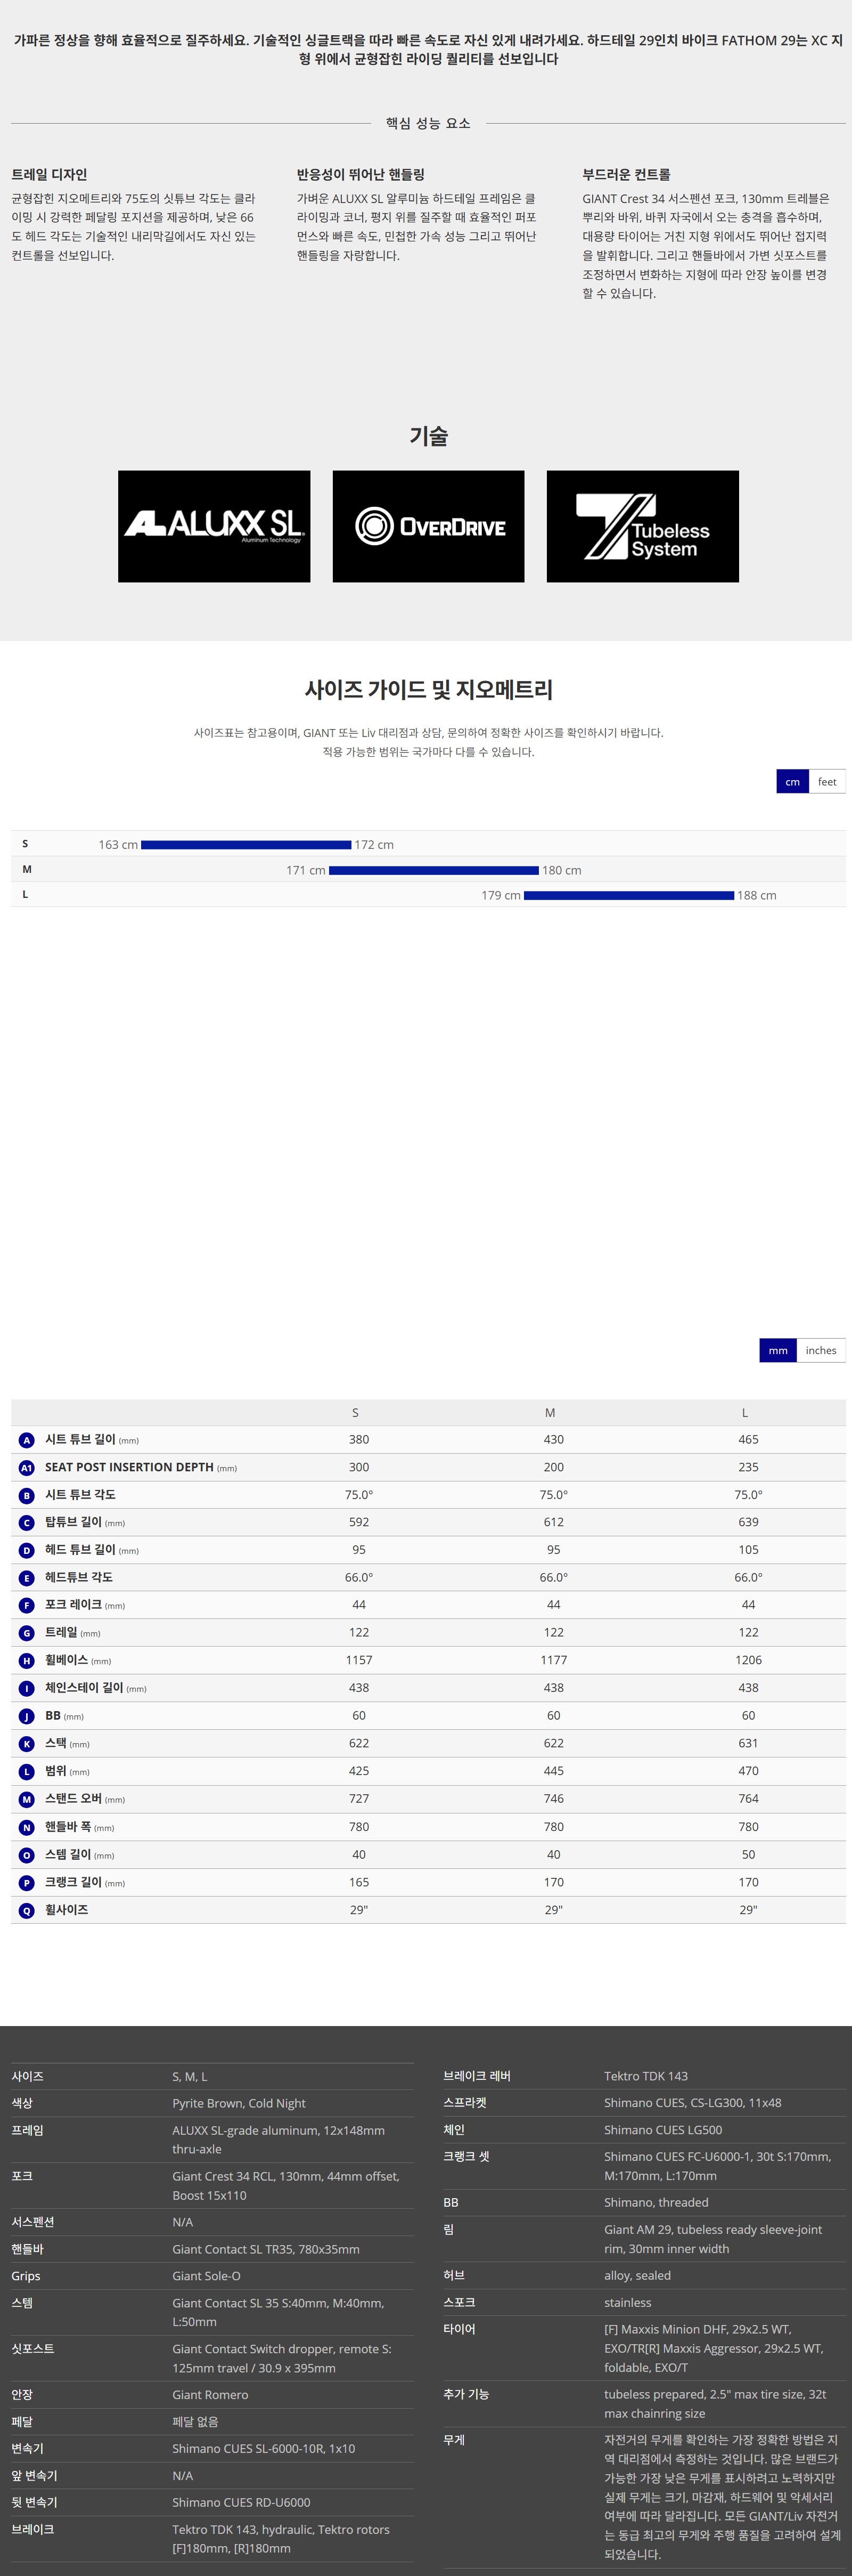Click the 트레일 디자인 feature heading
Screen dimensions: 852x2576
(x=50, y=174)
